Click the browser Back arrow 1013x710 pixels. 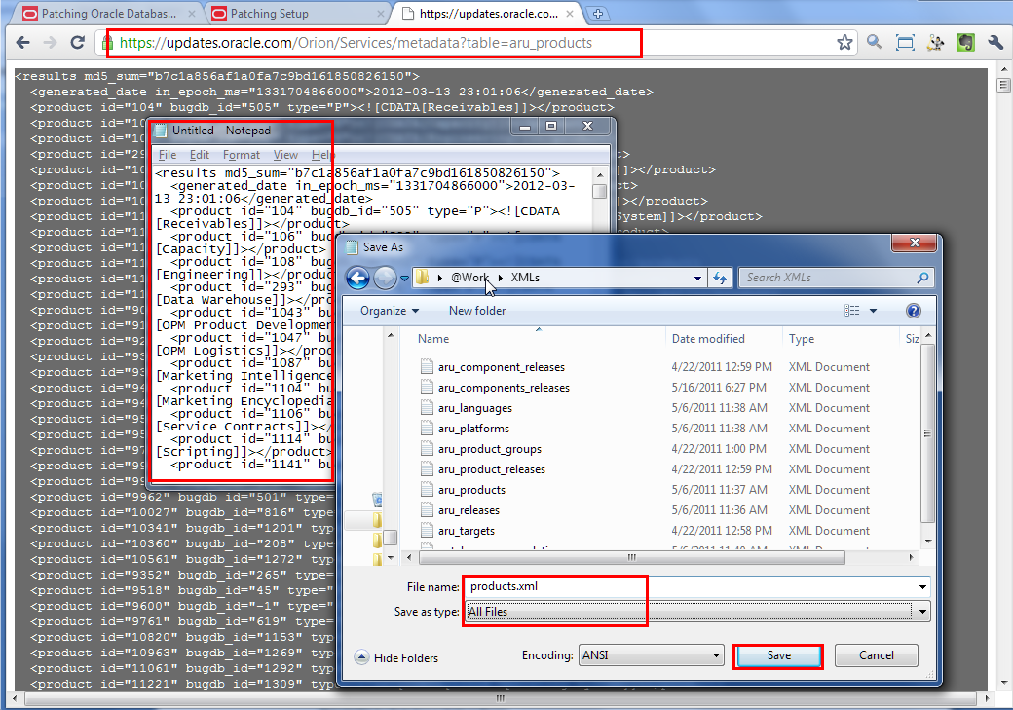23,43
